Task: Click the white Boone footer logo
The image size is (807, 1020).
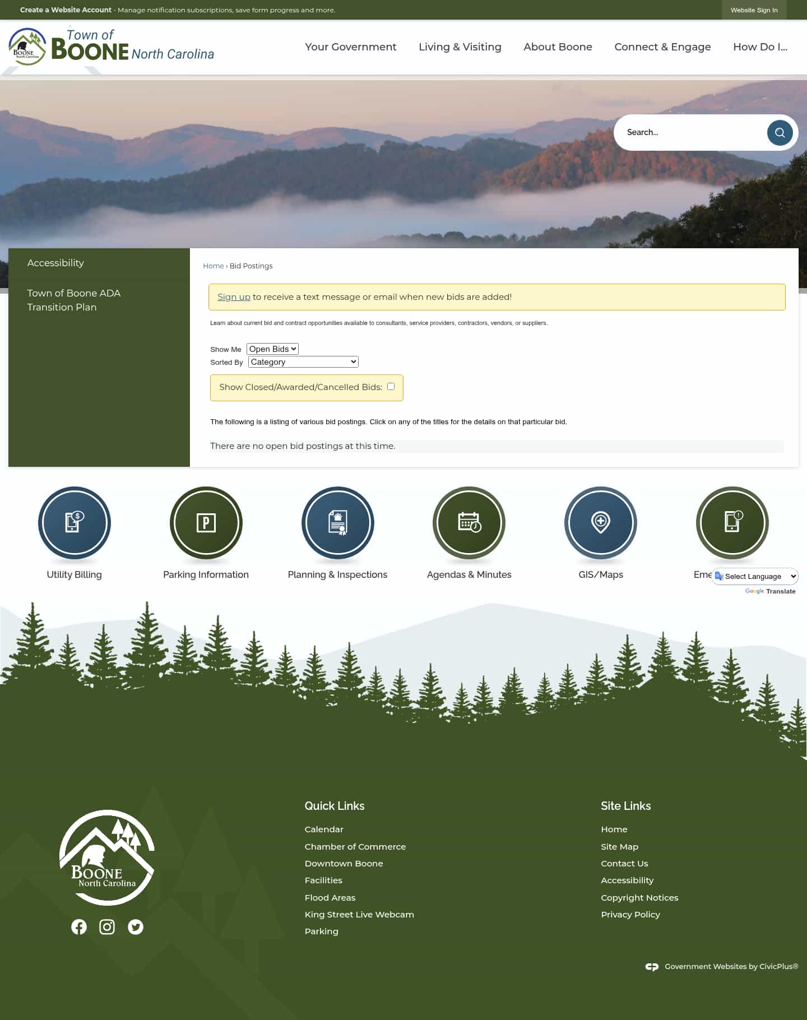Action: (x=107, y=857)
